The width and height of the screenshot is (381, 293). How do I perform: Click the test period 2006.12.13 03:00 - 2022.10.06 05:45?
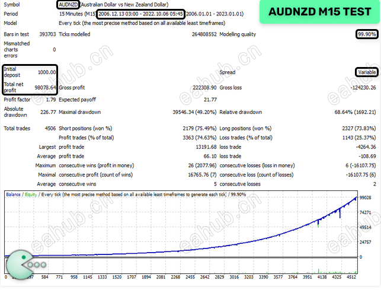[x=140, y=14]
